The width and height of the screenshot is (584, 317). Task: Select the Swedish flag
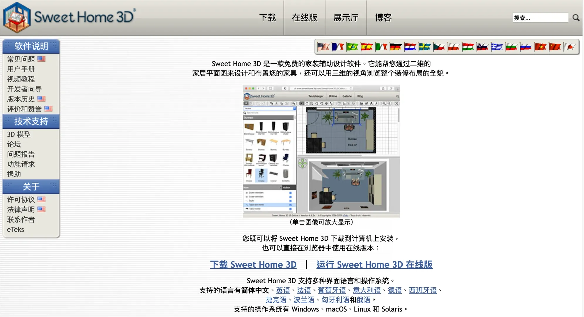pos(424,47)
